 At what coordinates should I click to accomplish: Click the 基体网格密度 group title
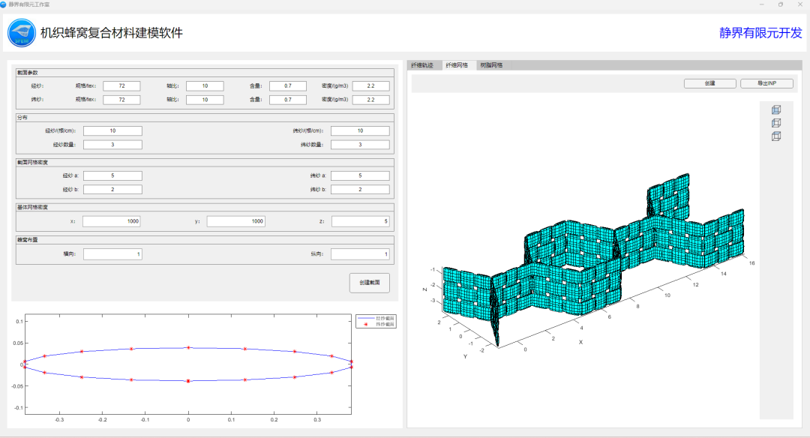point(32,207)
